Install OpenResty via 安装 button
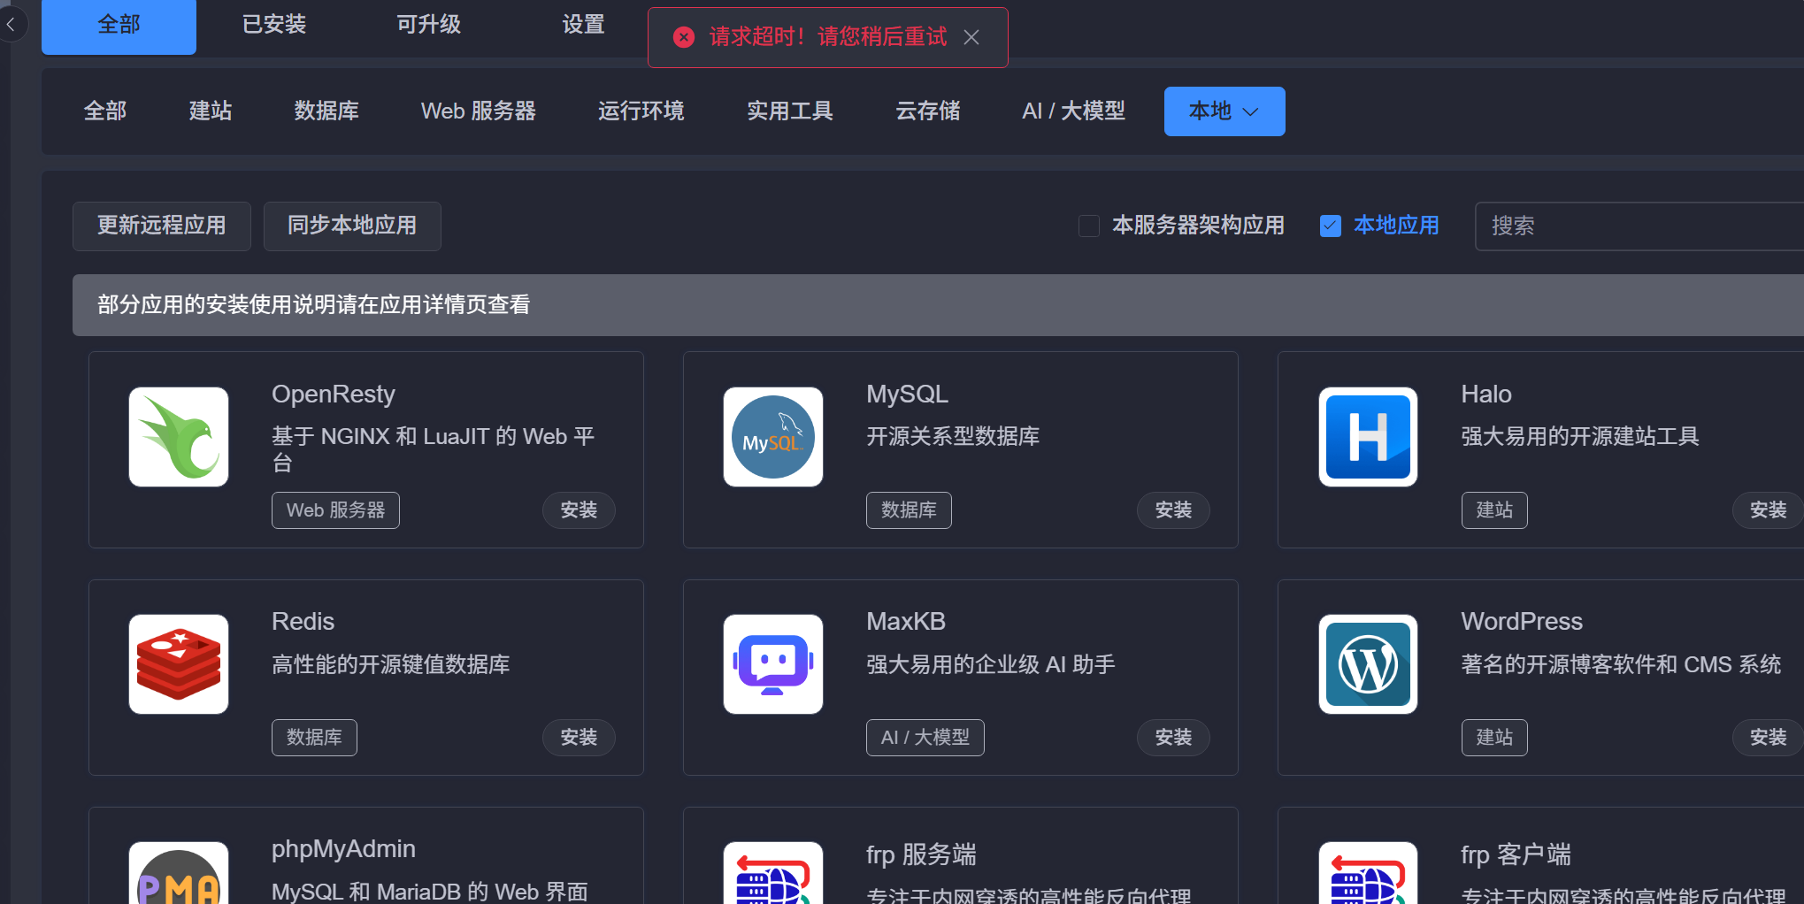This screenshot has height=904, width=1804. point(579,510)
